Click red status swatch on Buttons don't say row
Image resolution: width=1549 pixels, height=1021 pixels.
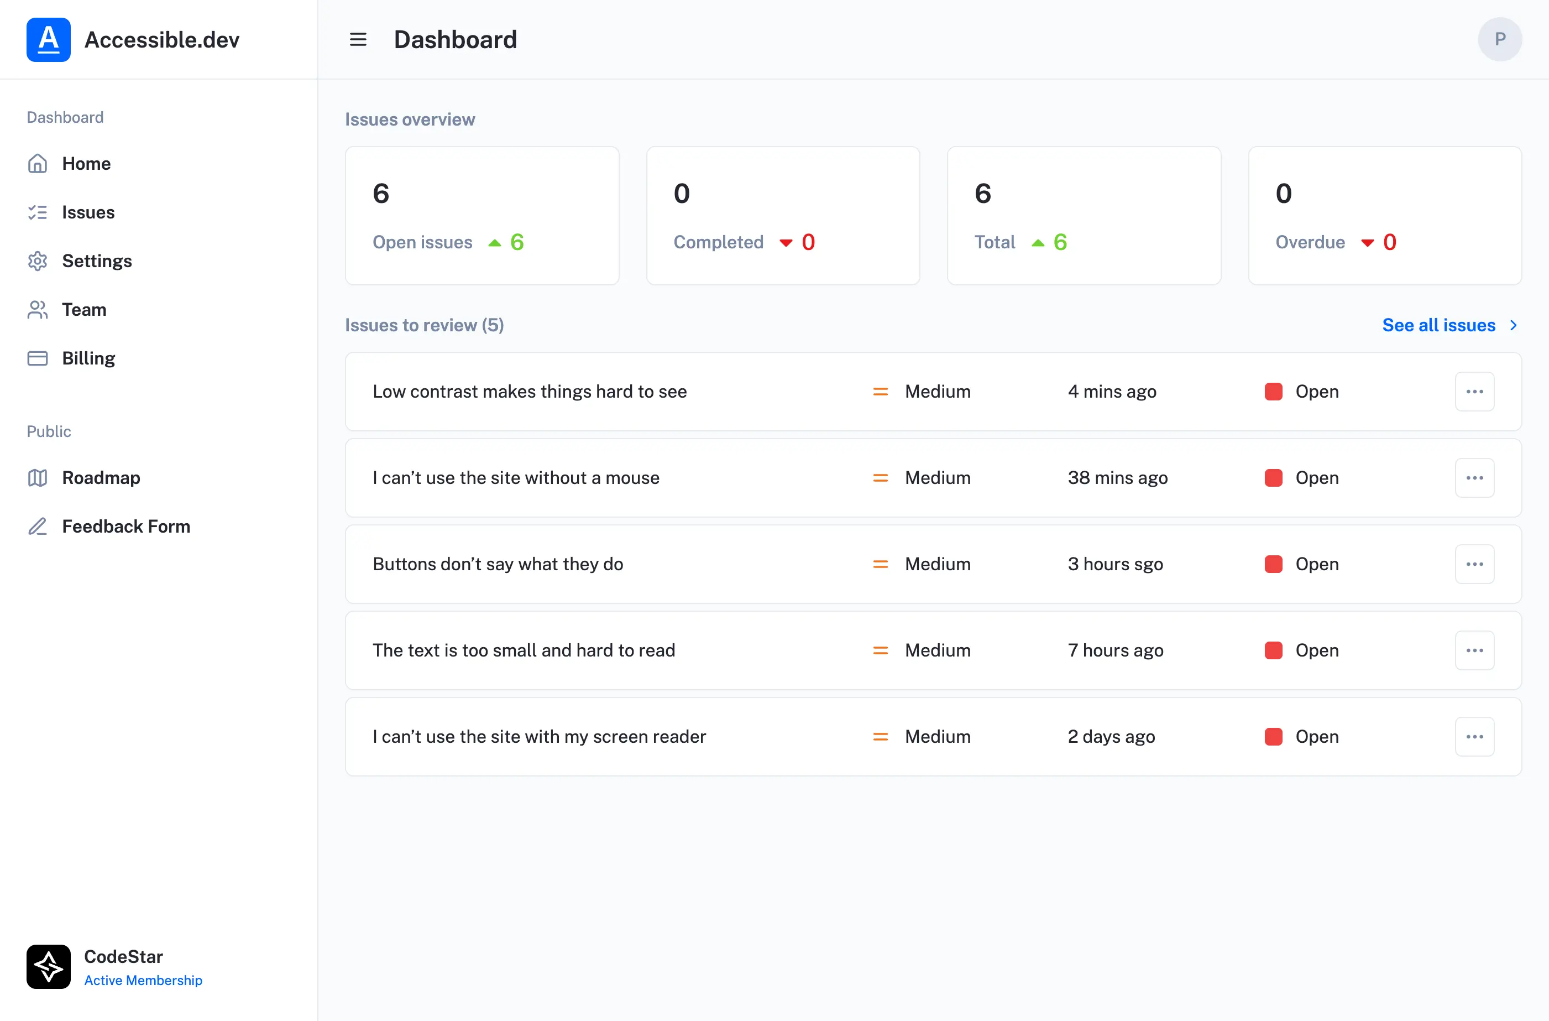click(1273, 564)
